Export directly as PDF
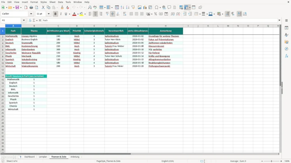This screenshot has height=163, width=291. click(x=26, y=7)
